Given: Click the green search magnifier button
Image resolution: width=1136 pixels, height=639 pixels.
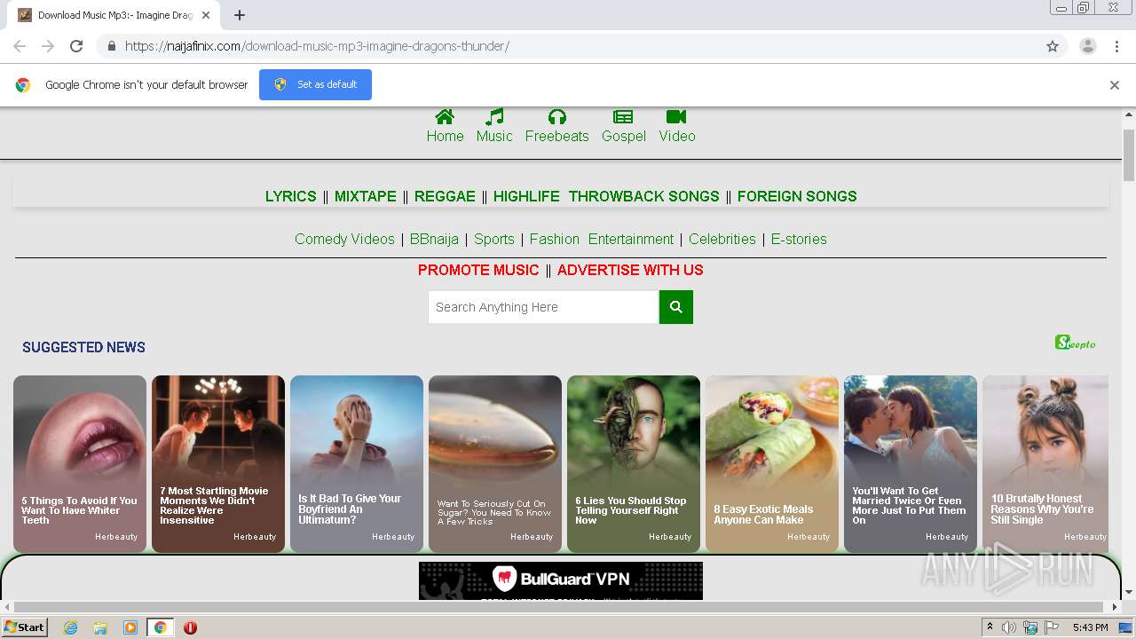Looking at the screenshot, I should click(675, 307).
